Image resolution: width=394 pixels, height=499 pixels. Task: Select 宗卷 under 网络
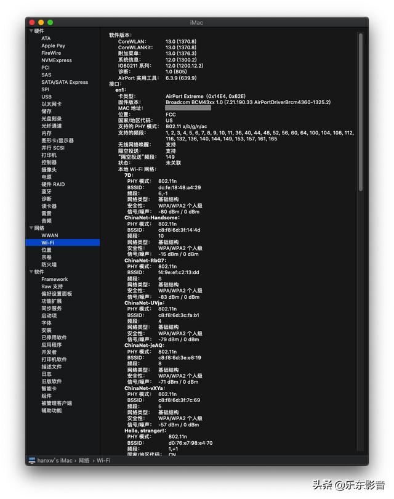coord(46,258)
